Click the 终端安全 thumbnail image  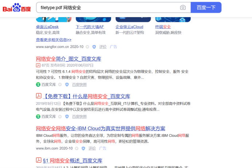pyautogui.click(x=173, y=19)
